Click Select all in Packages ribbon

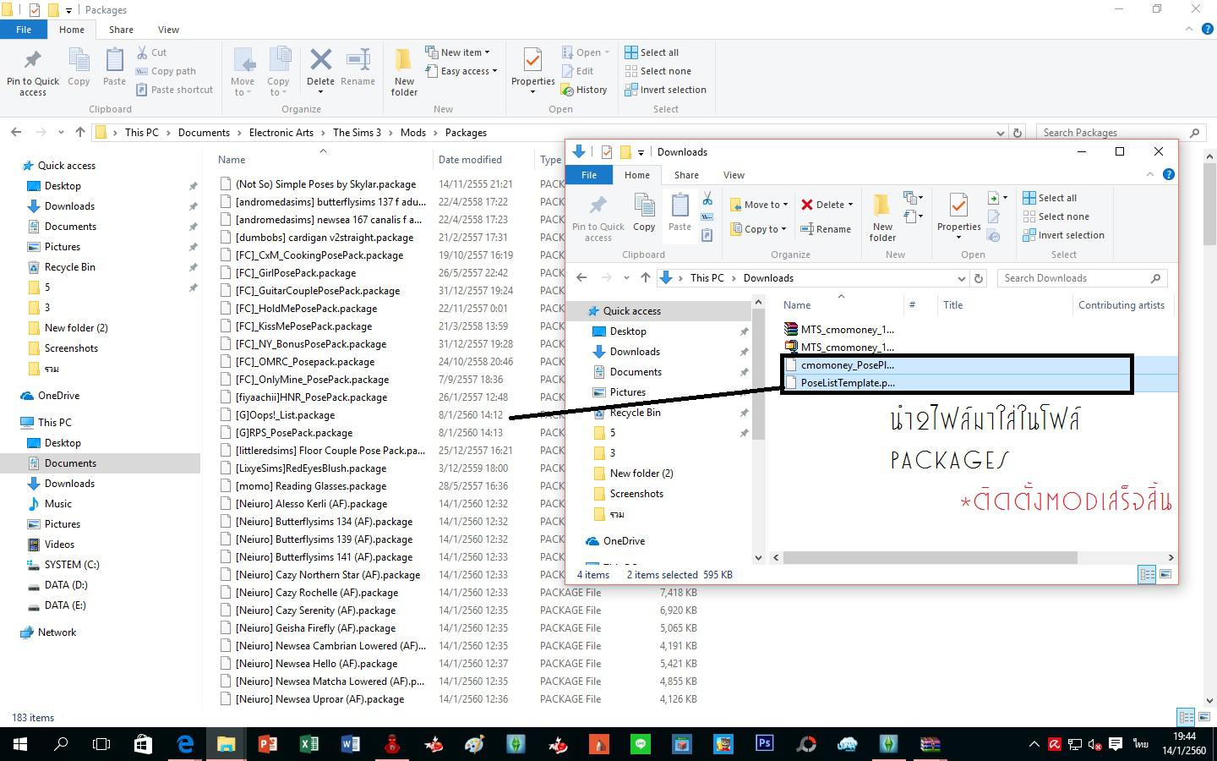pos(652,52)
